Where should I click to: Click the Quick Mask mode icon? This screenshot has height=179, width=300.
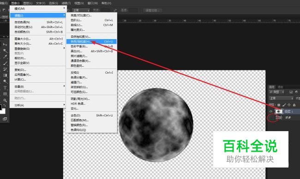pyautogui.click(x=5, y=119)
